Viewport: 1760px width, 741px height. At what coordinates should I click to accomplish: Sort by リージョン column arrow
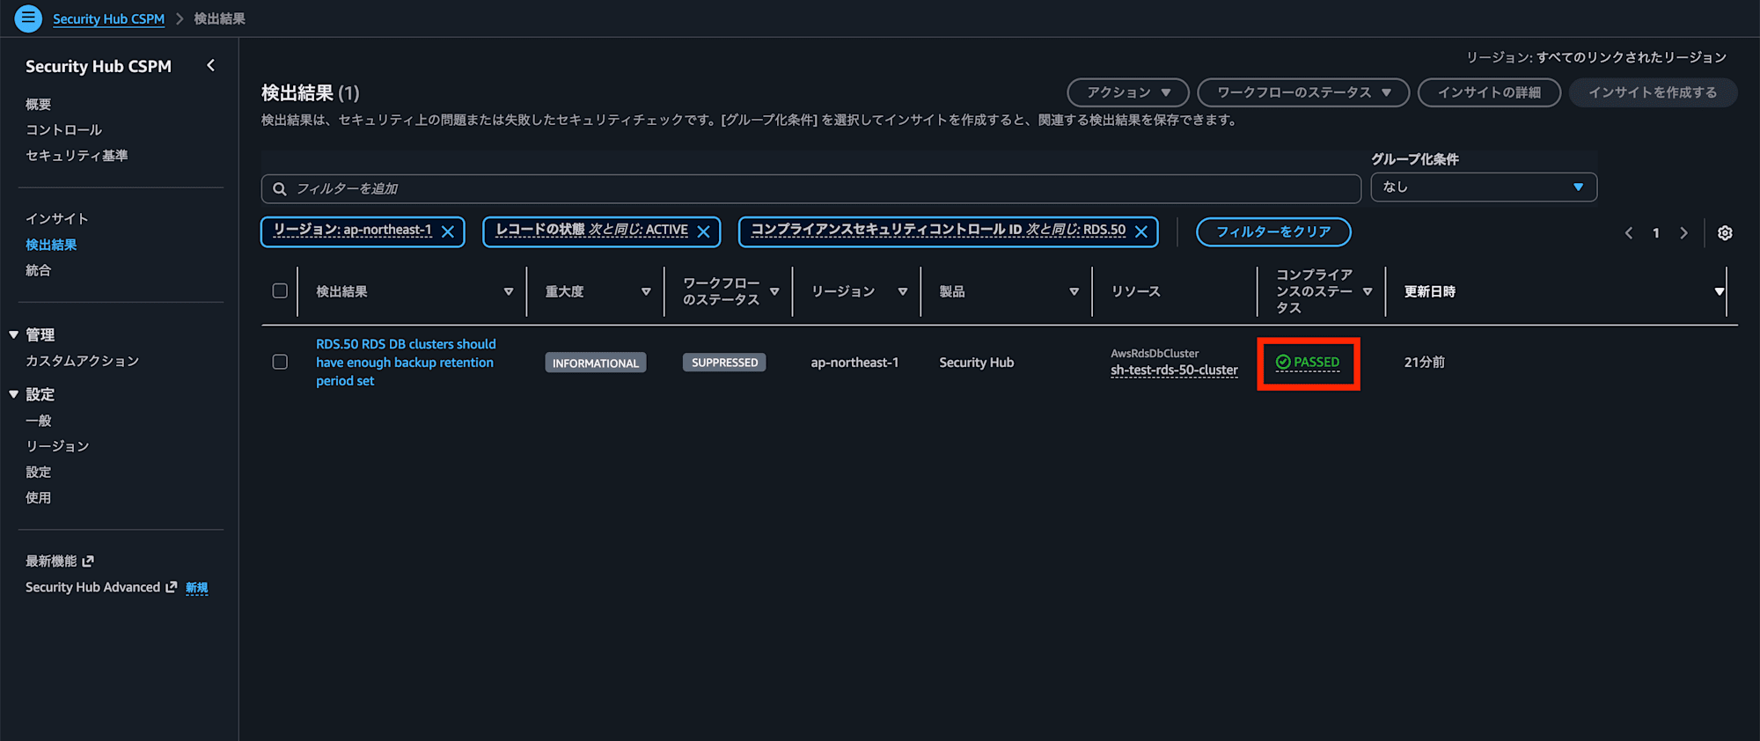pyautogui.click(x=903, y=291)
